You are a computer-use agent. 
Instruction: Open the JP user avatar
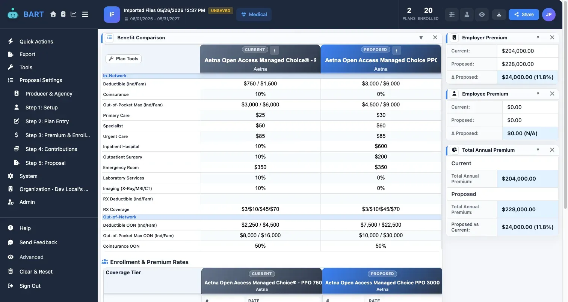coord(549,15)
